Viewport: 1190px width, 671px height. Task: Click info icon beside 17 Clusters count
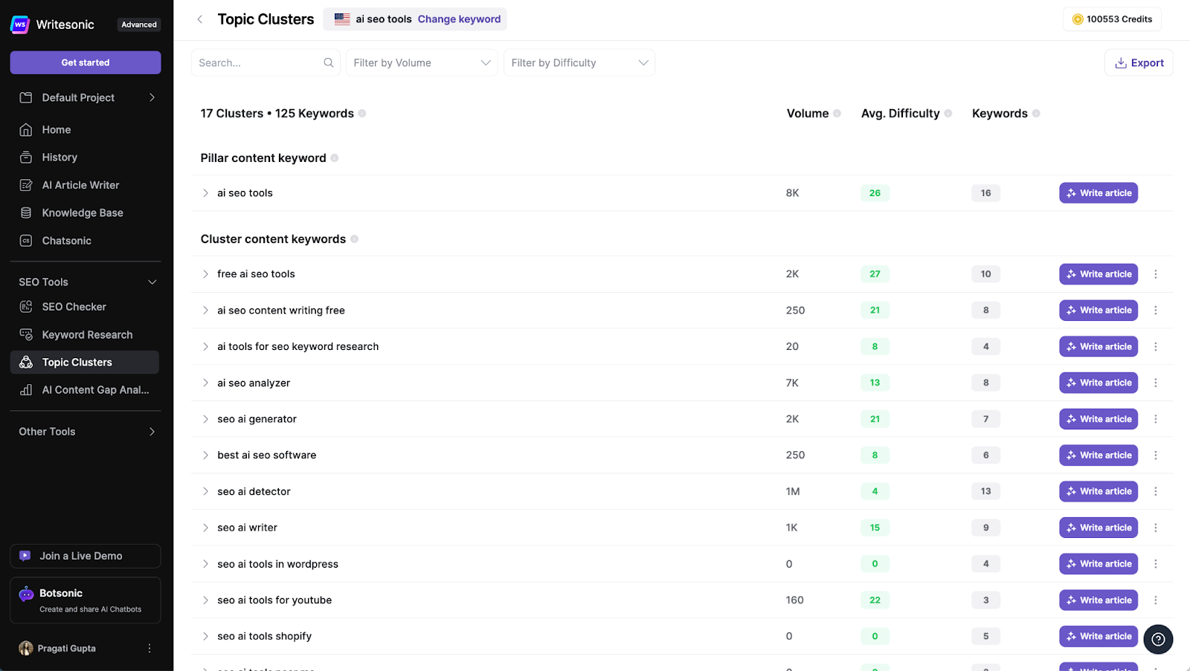coord(362,114)
